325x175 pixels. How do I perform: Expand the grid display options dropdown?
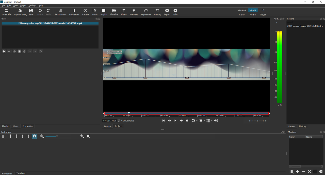pos(212,121)
